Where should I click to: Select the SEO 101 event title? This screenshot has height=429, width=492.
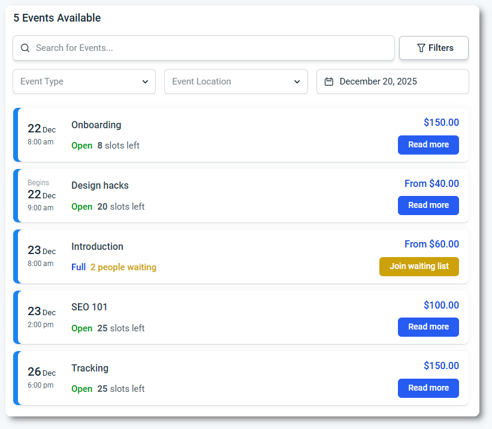pos(89,307)
